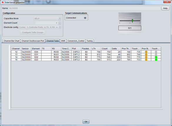Click the Name field showing SLD0000
172x126 pixels.
(84, 8)
